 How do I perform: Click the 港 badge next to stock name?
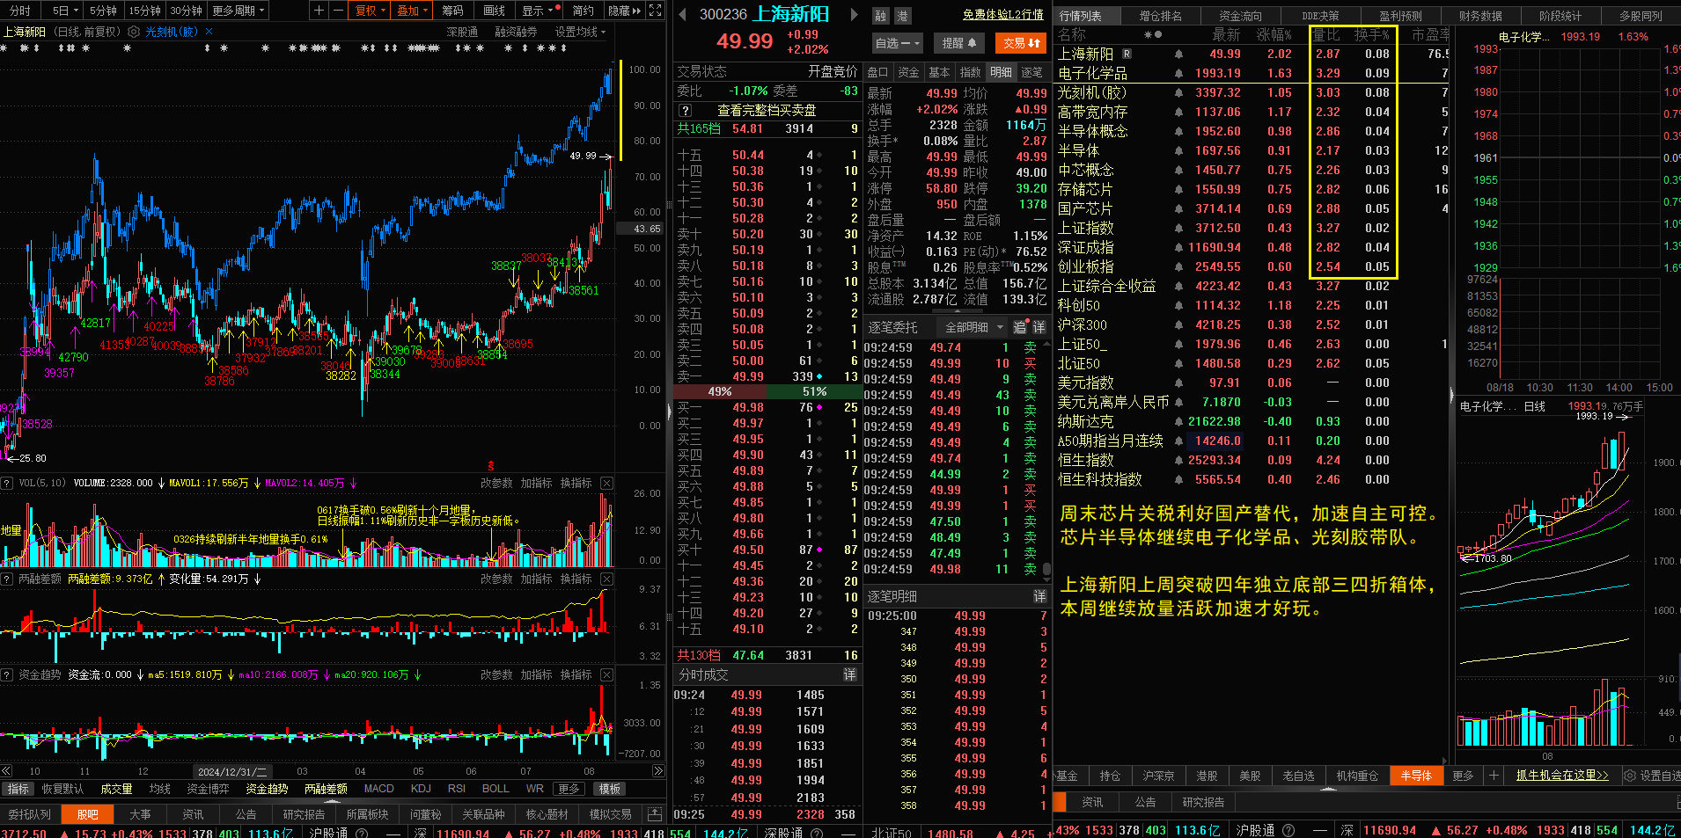(x=903, y=16)
